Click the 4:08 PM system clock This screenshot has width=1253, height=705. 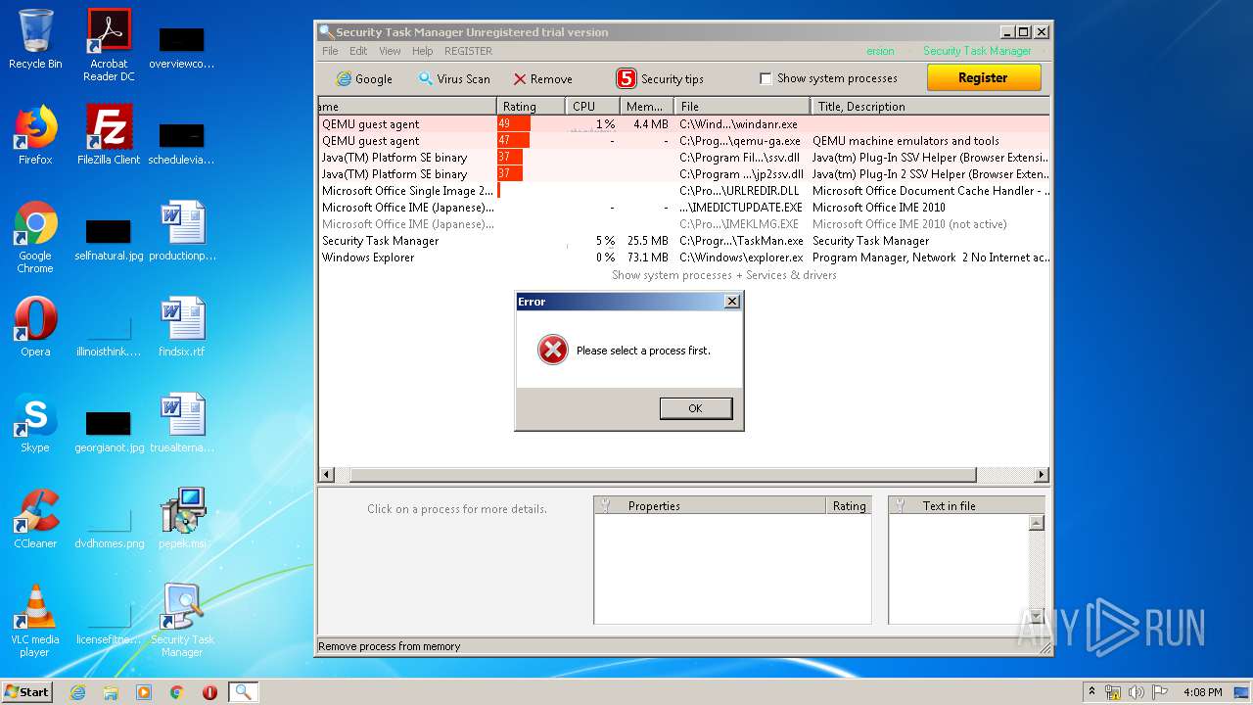(1202, 692)
